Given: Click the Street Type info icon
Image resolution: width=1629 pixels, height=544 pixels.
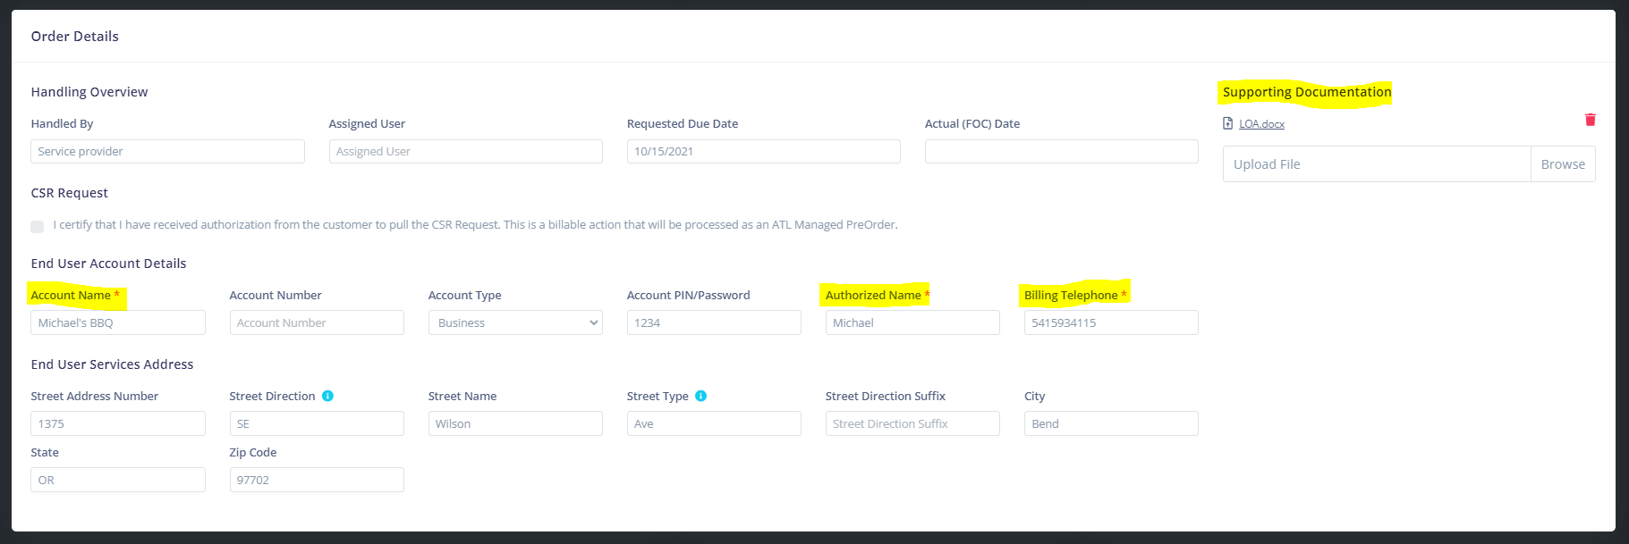Looking at the screenshot, I should 700,396.
